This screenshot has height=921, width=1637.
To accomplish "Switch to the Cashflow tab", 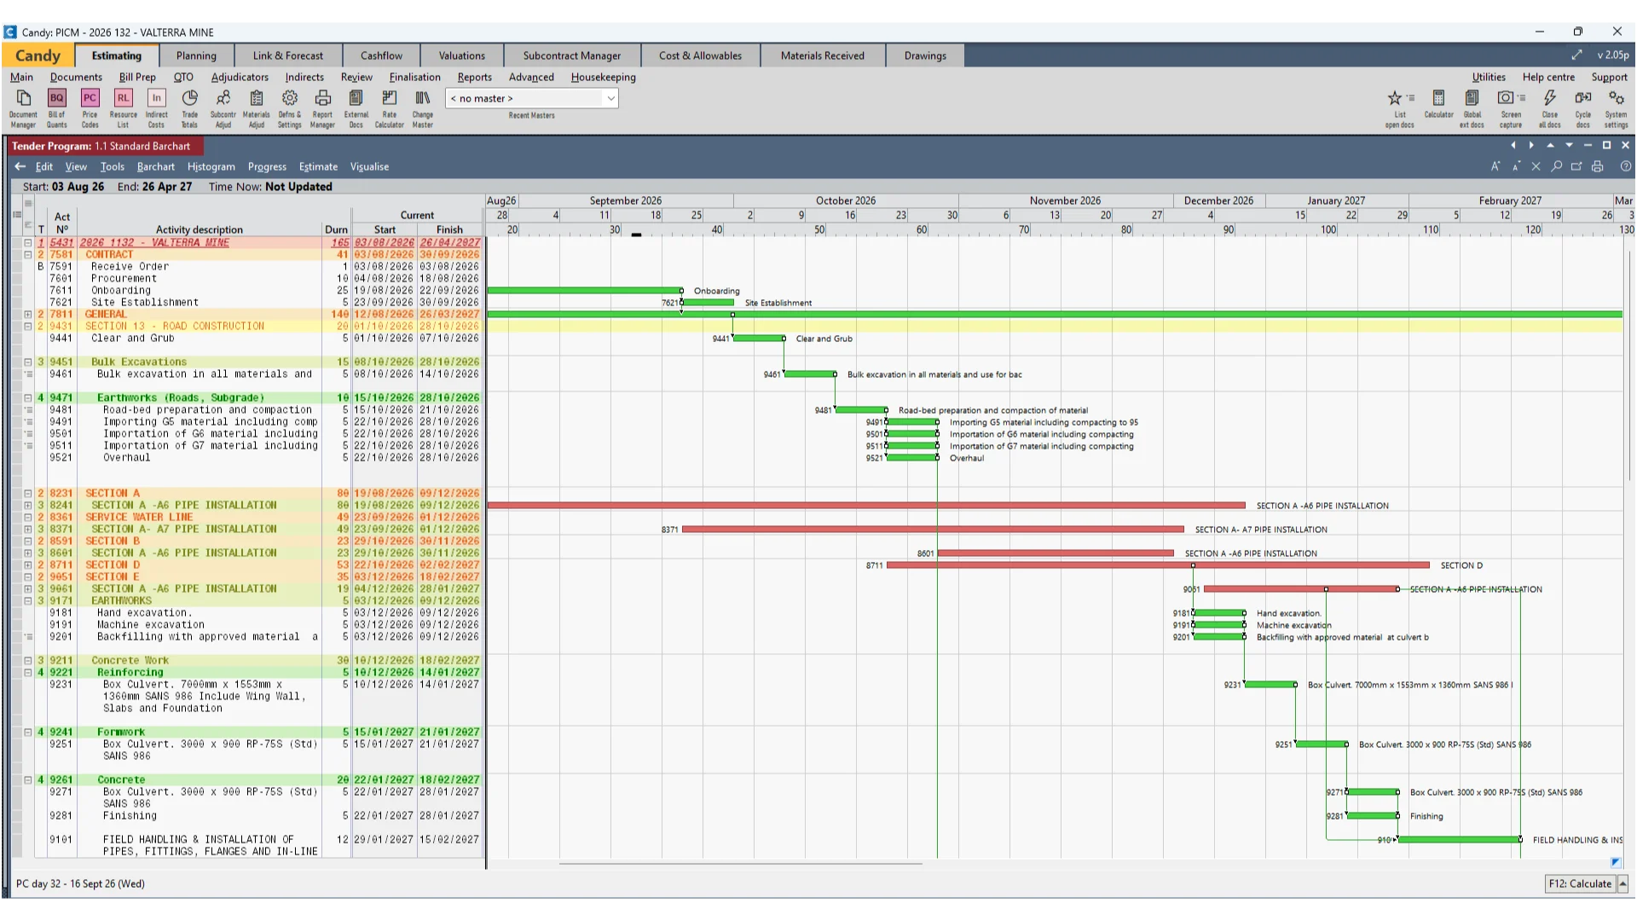I will pyautogui.click(x=381, y=55).
